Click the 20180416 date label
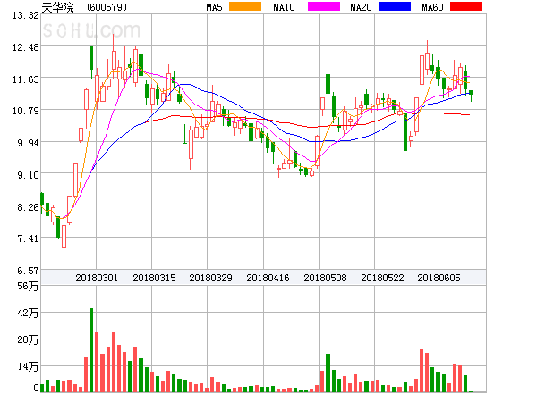Image resolution: width=537 pixels, height=393 pixels. [x=268, y=278]
